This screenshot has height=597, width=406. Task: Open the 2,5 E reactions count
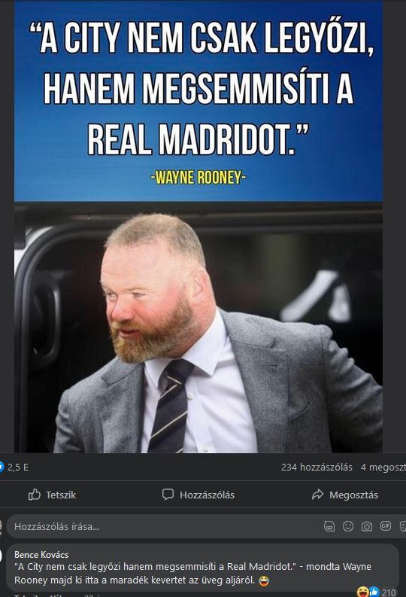[18, 468]
